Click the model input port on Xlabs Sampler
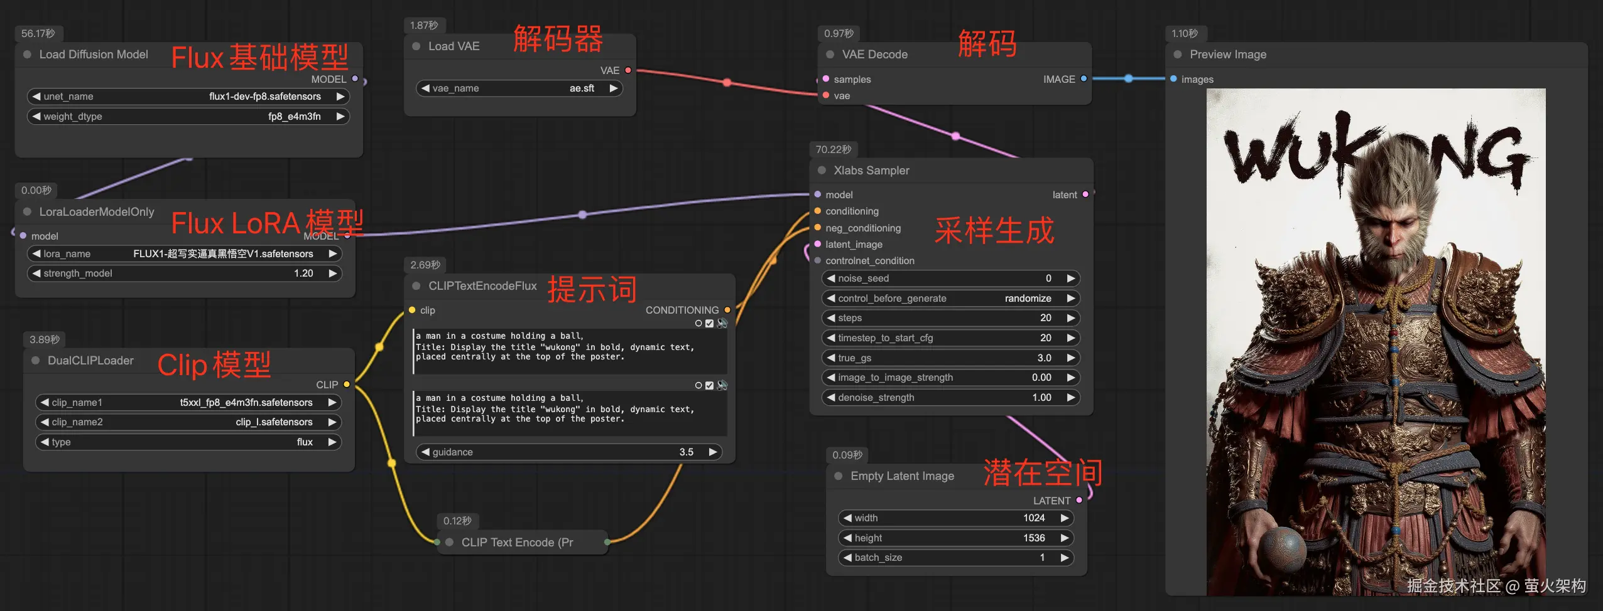This screenshot has width=1603, height=611. tap(818, 194)
